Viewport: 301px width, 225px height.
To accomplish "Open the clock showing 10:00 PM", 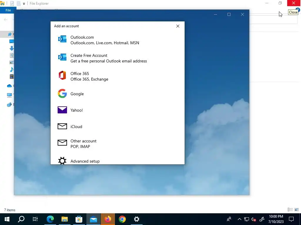I will click(276, 219).
